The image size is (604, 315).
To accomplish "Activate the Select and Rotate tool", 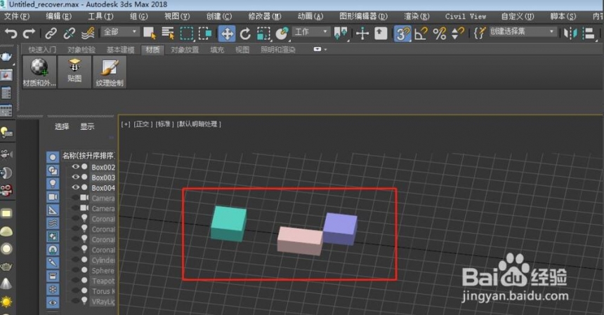I will pyautogui.click(x=245, y=34).
